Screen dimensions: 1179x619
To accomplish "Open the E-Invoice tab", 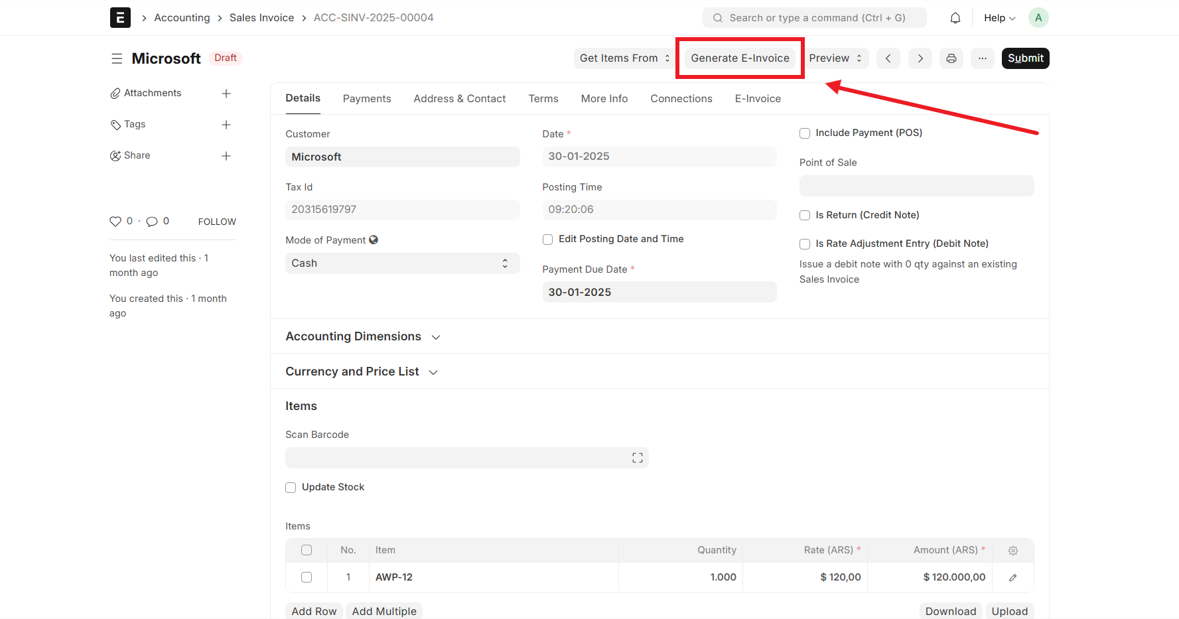I will pyautogui.click(x=757, y=98).
